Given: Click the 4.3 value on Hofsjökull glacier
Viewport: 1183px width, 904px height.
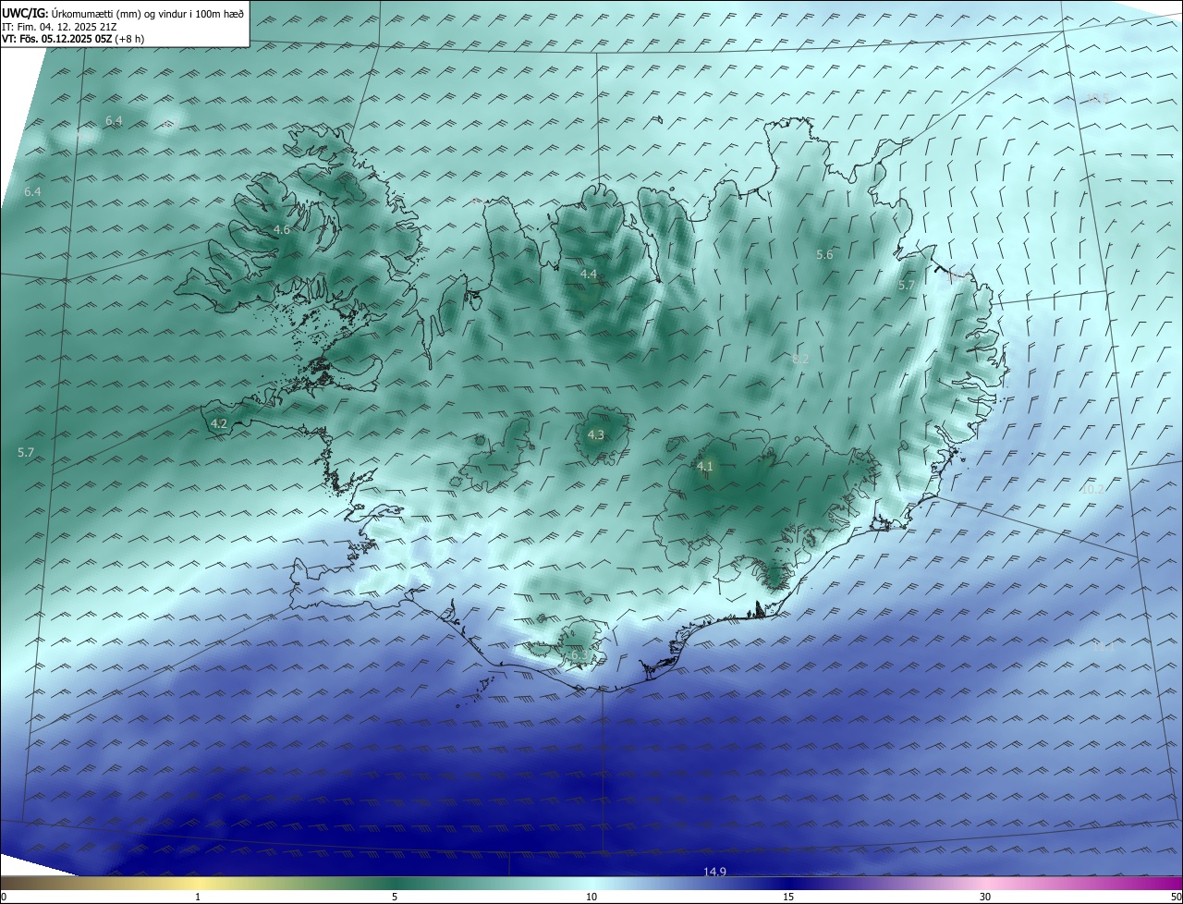Looking at the screenshot, I should [596, 434].
